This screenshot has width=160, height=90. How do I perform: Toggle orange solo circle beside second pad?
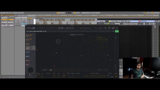pyautogui.click(x=30, y=39)
